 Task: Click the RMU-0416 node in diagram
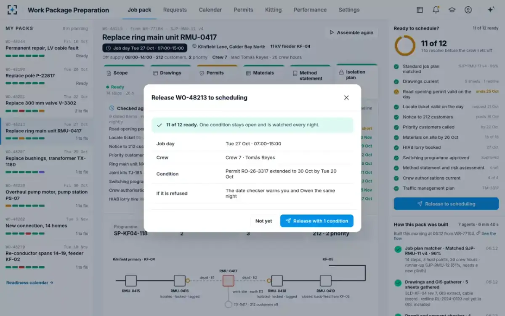(180, 281)
